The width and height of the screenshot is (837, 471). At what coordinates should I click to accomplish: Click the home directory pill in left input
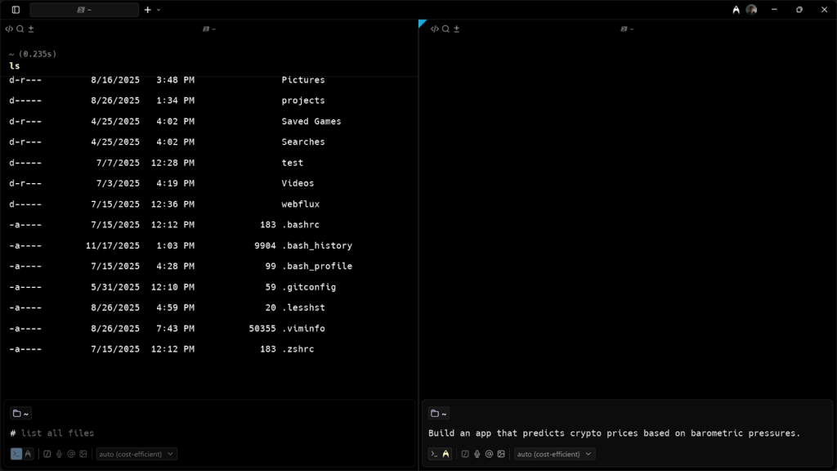[x=20, y=413]
